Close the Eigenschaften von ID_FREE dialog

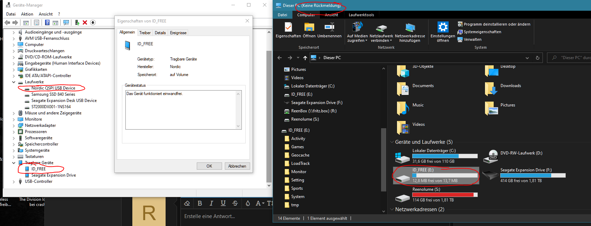click(247, 21)
